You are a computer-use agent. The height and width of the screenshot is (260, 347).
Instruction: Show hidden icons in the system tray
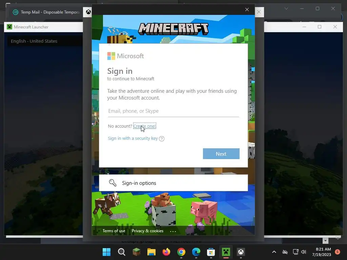point(274,252)
